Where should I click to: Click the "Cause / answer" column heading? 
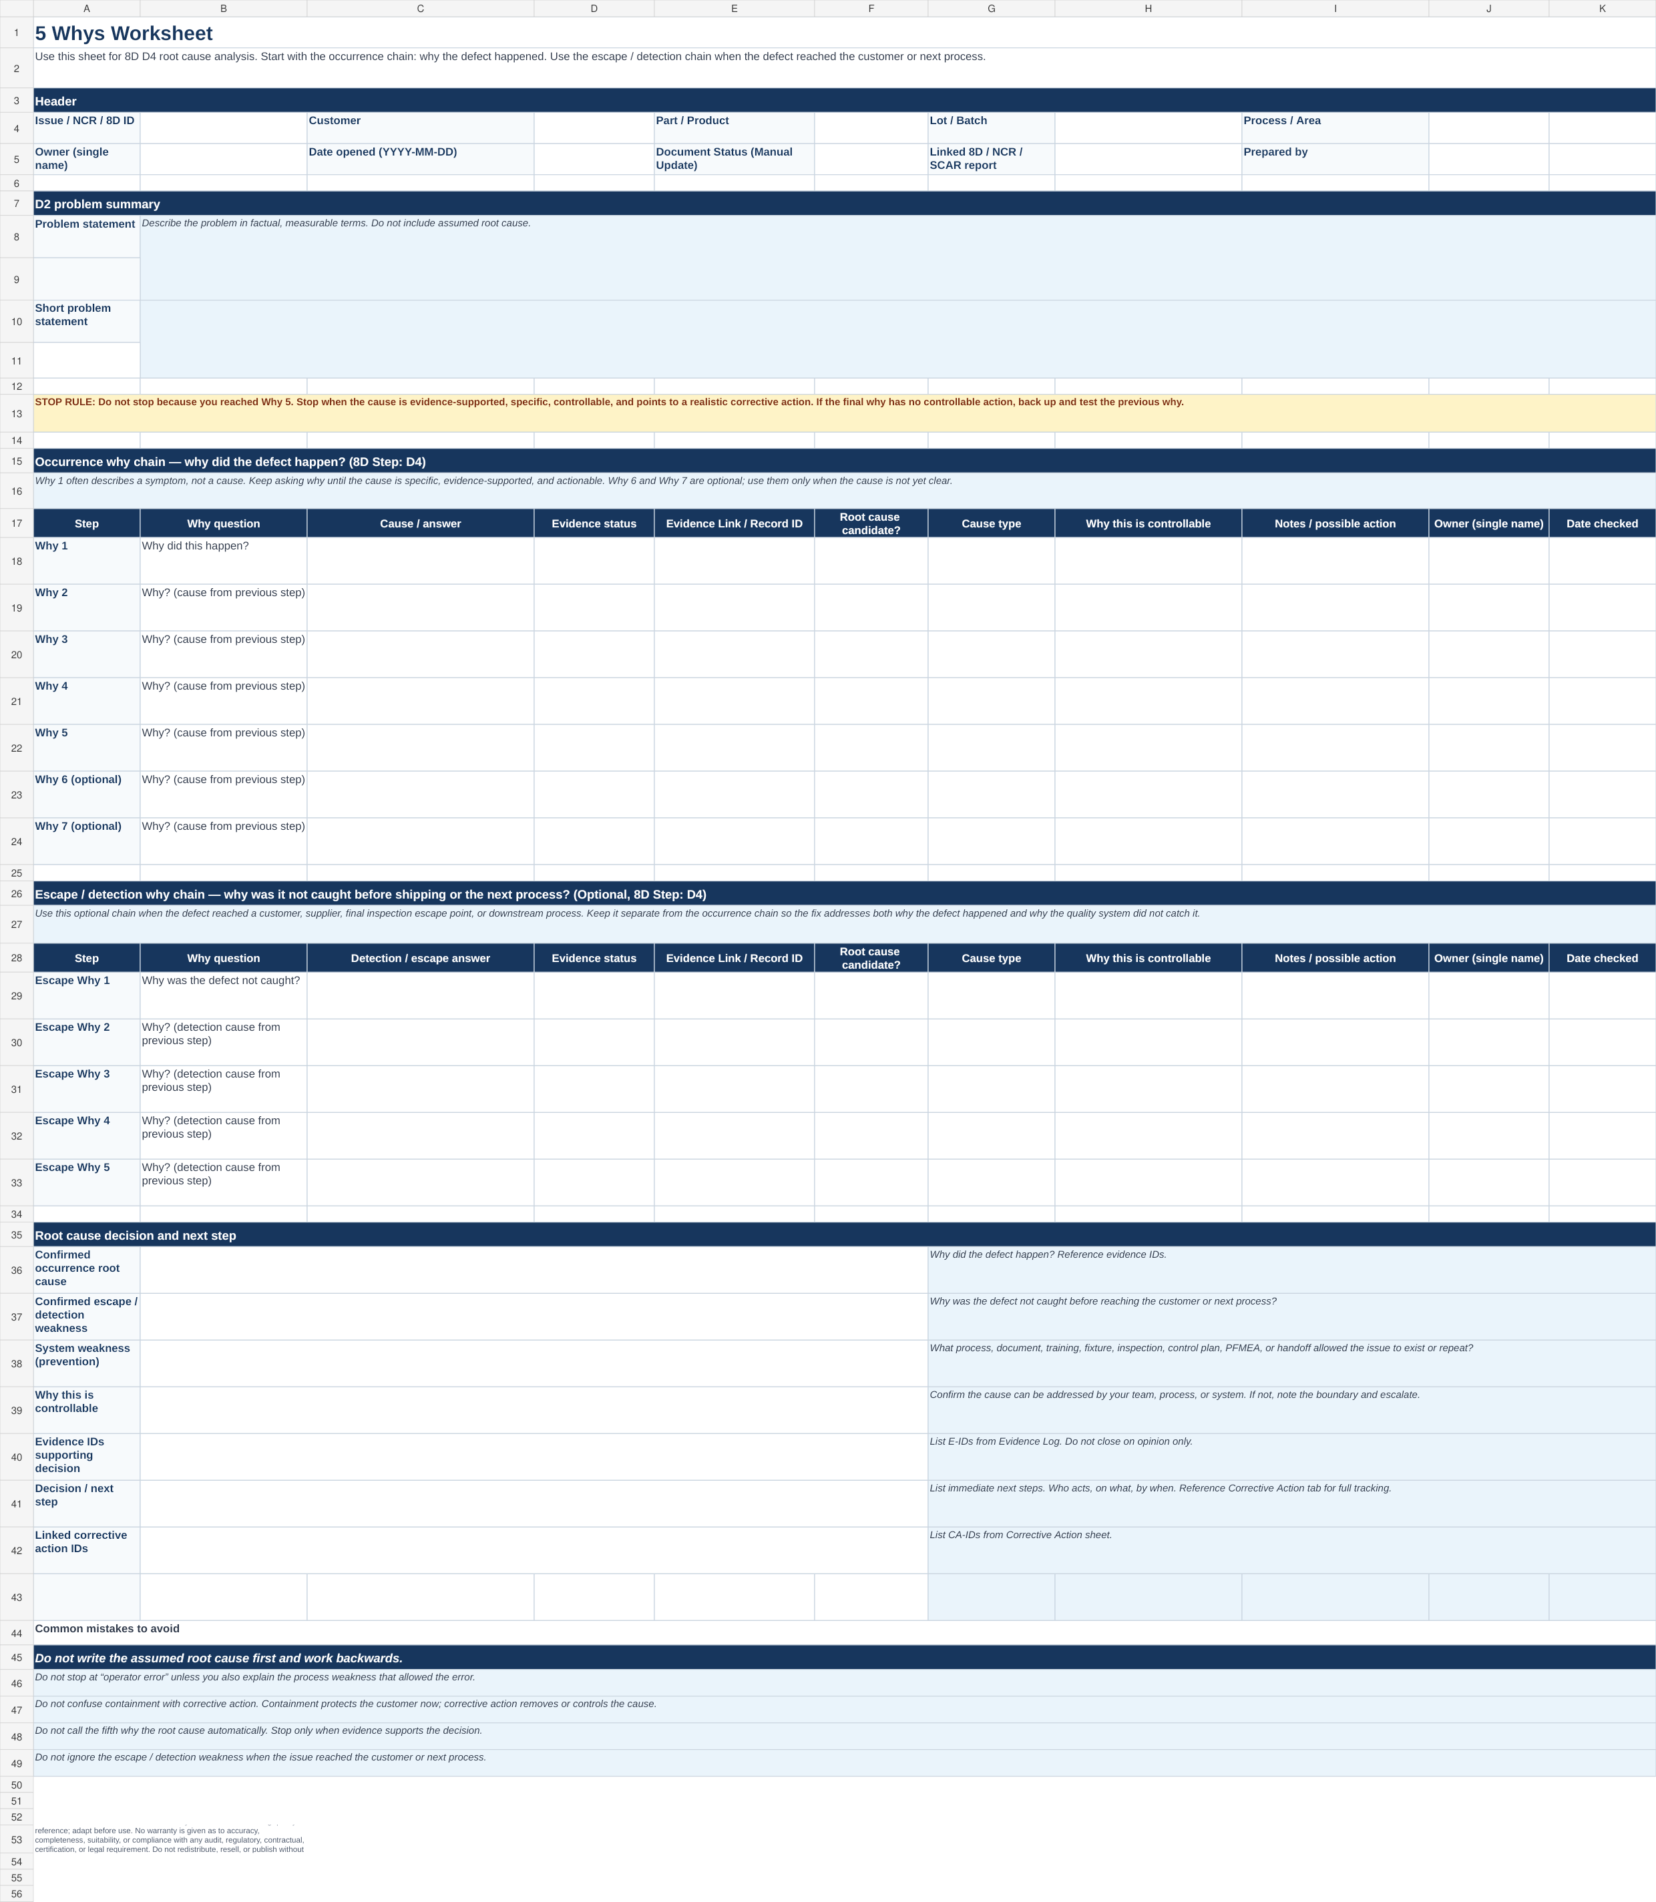point(421,523)
